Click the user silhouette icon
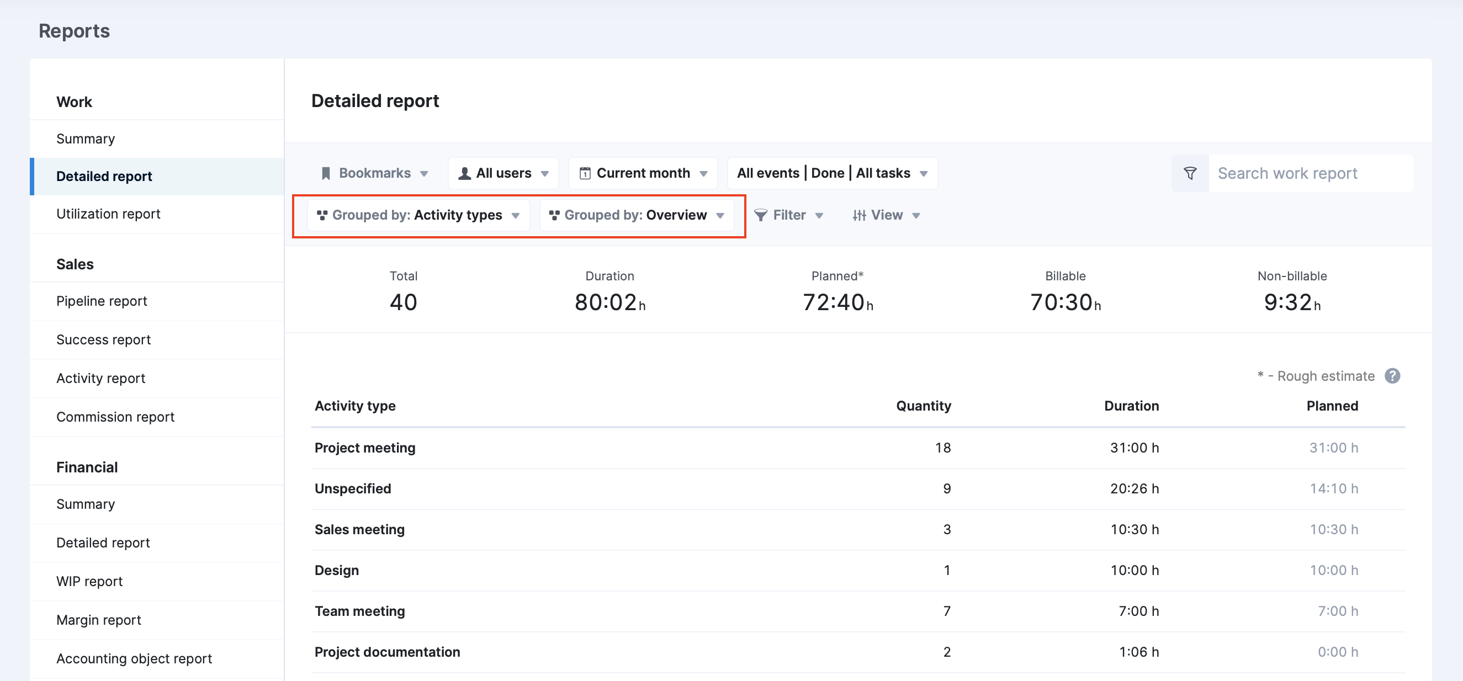Image resolution: width=1463 pixels, height=681 pixels. pos(464,173)
